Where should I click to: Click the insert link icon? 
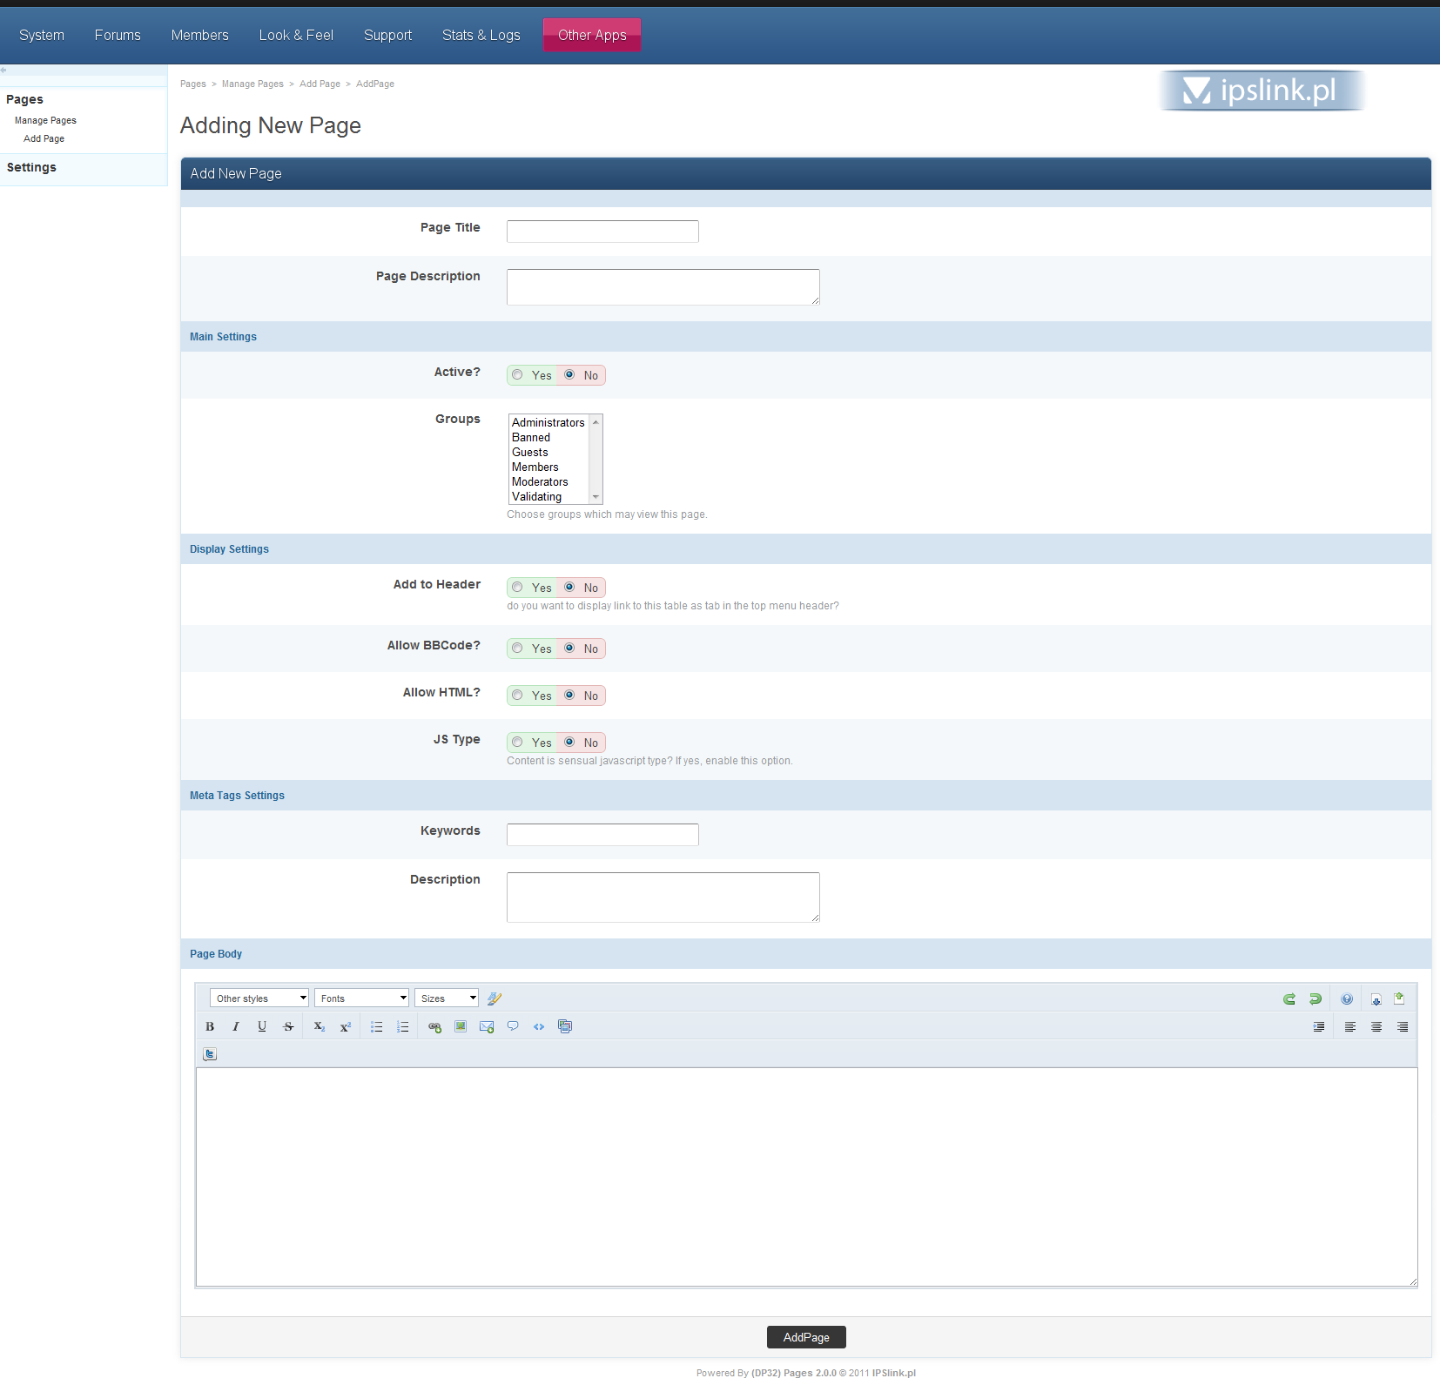pos(434,1026)
